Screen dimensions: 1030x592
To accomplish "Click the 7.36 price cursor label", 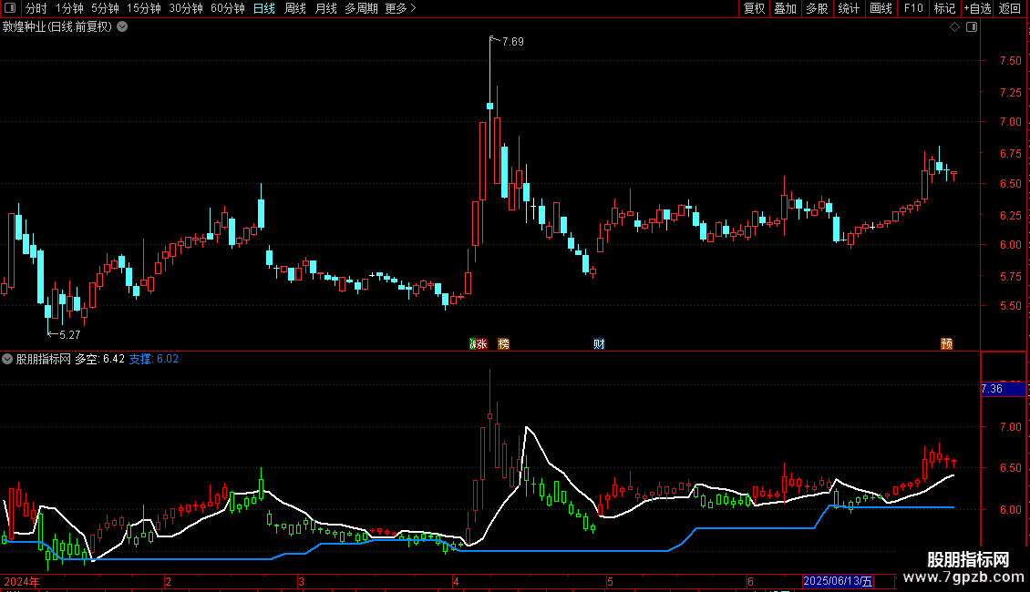I will click(1003, 389).
